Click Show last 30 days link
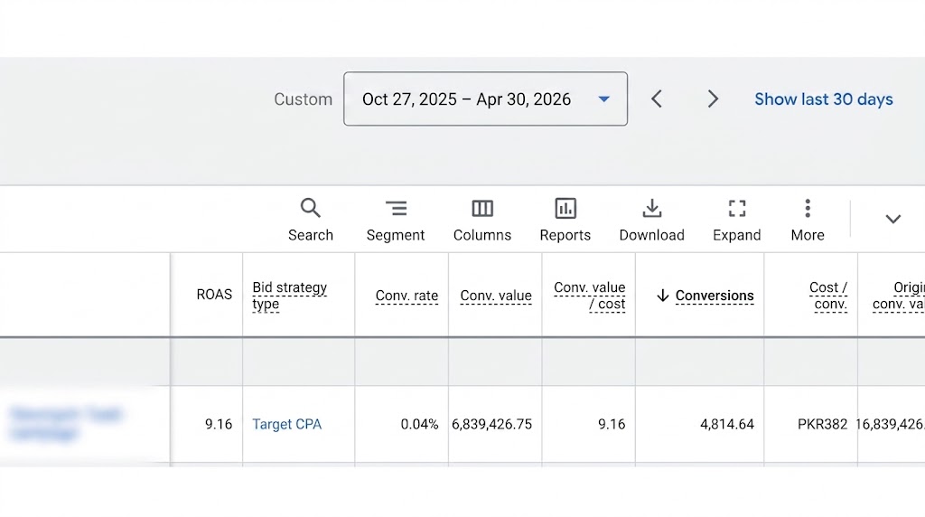Screen dimensions: 925x517 [824, 99]
